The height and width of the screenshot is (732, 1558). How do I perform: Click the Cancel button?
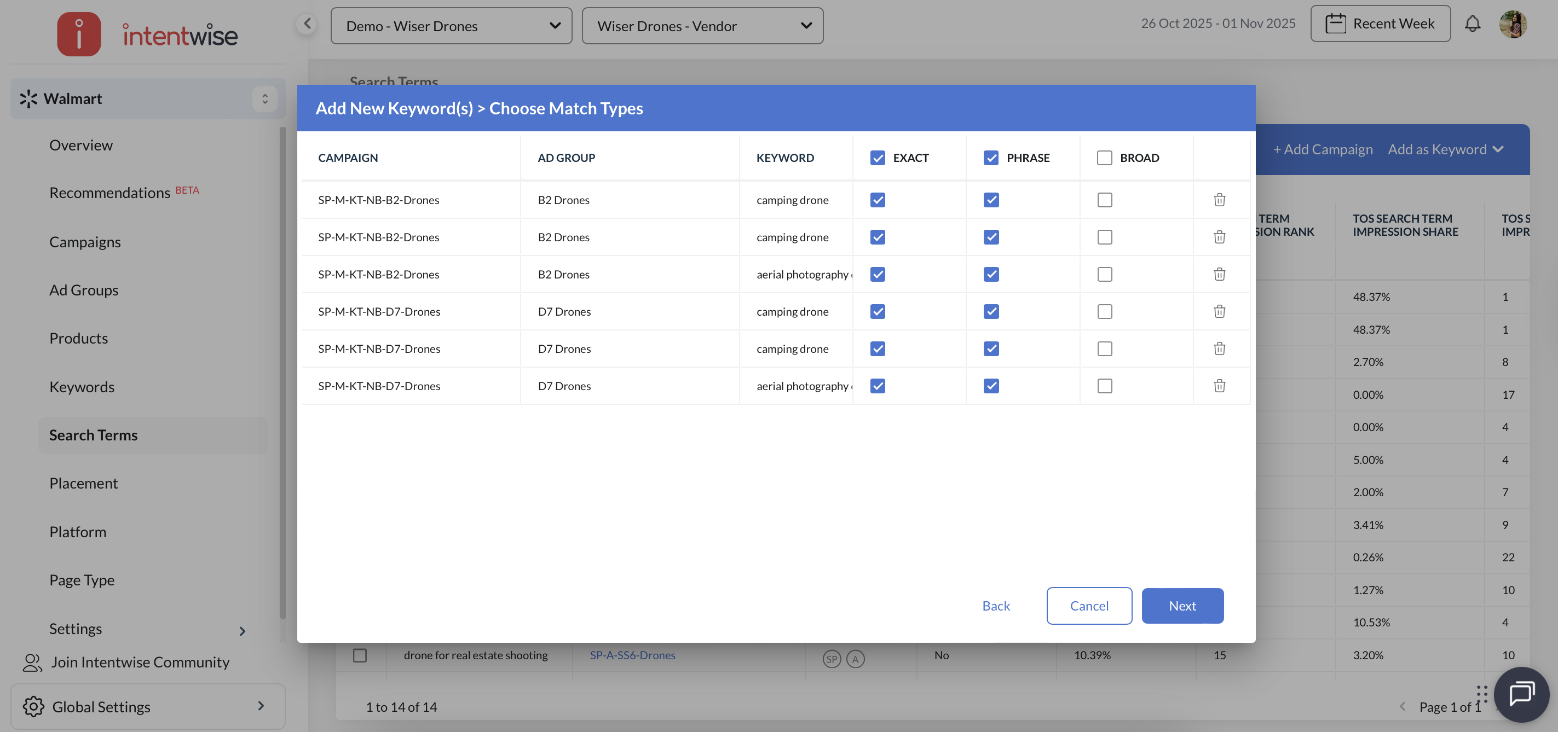click(1089, 606)
